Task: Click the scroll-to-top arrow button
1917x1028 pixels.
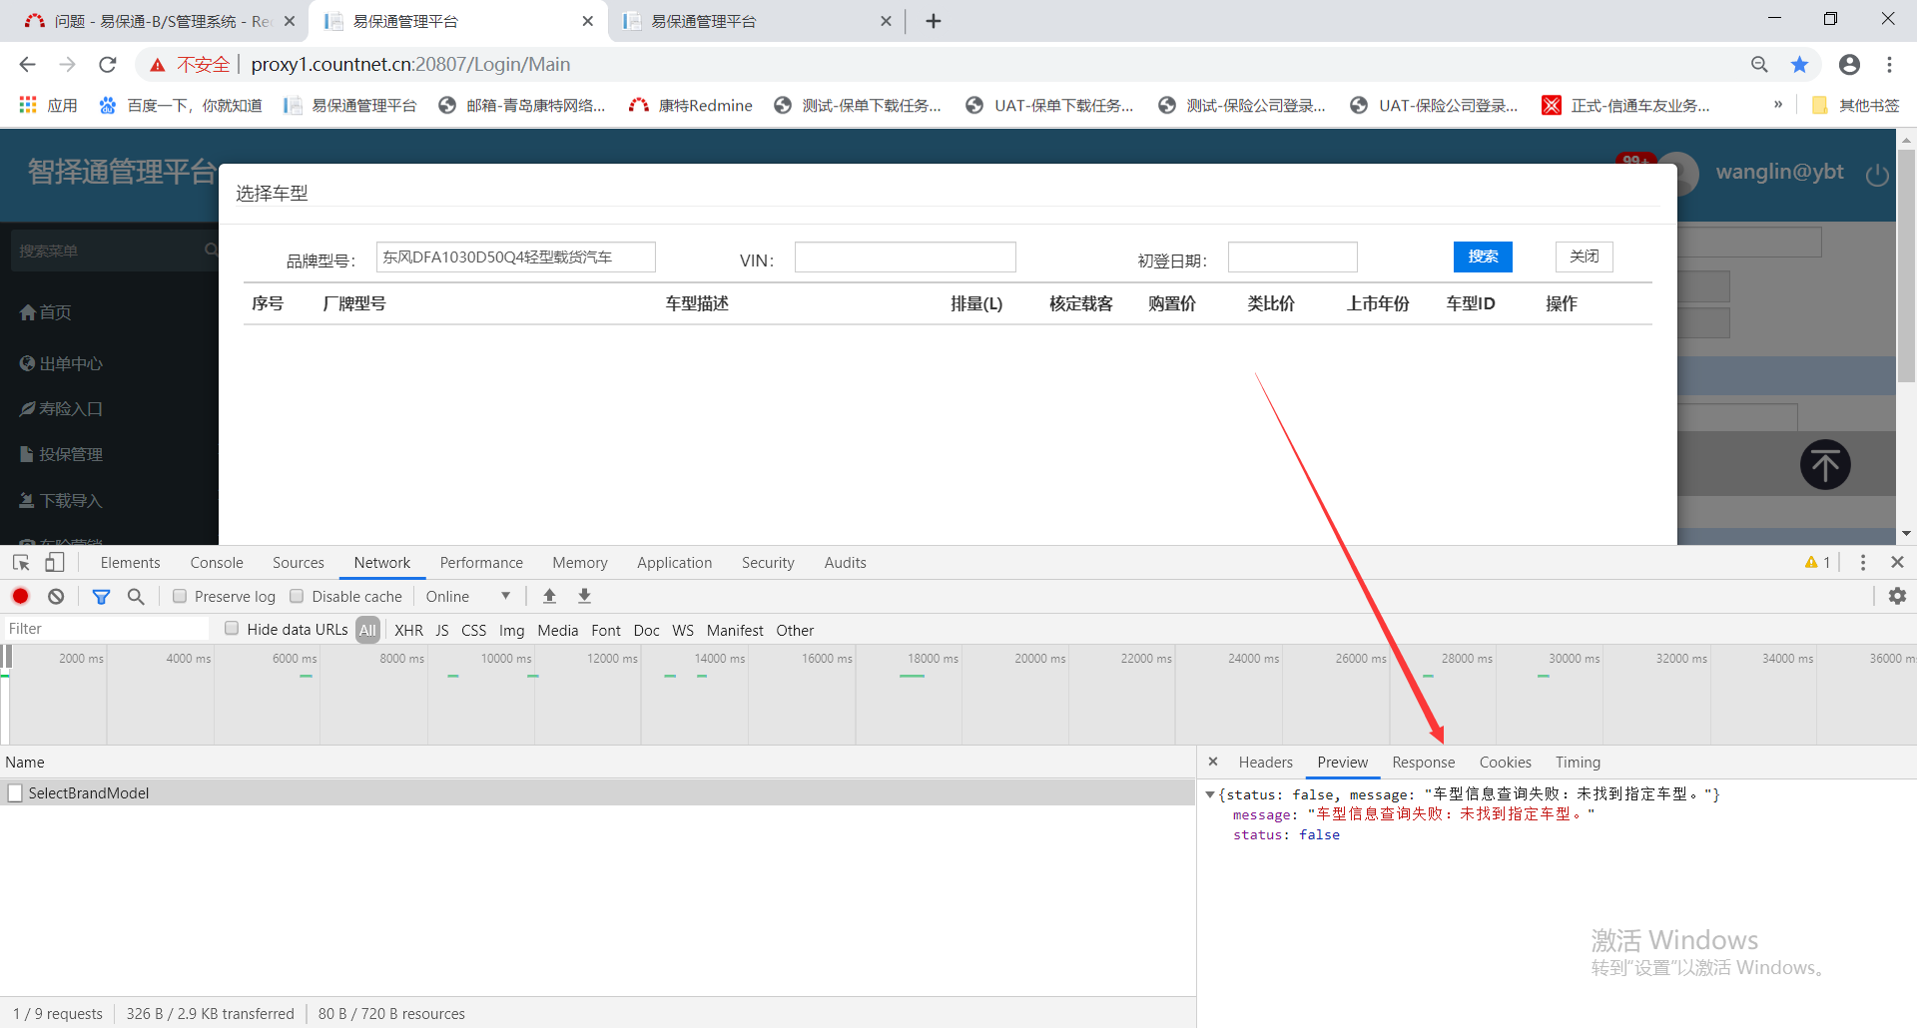Action: (1824, 465)
